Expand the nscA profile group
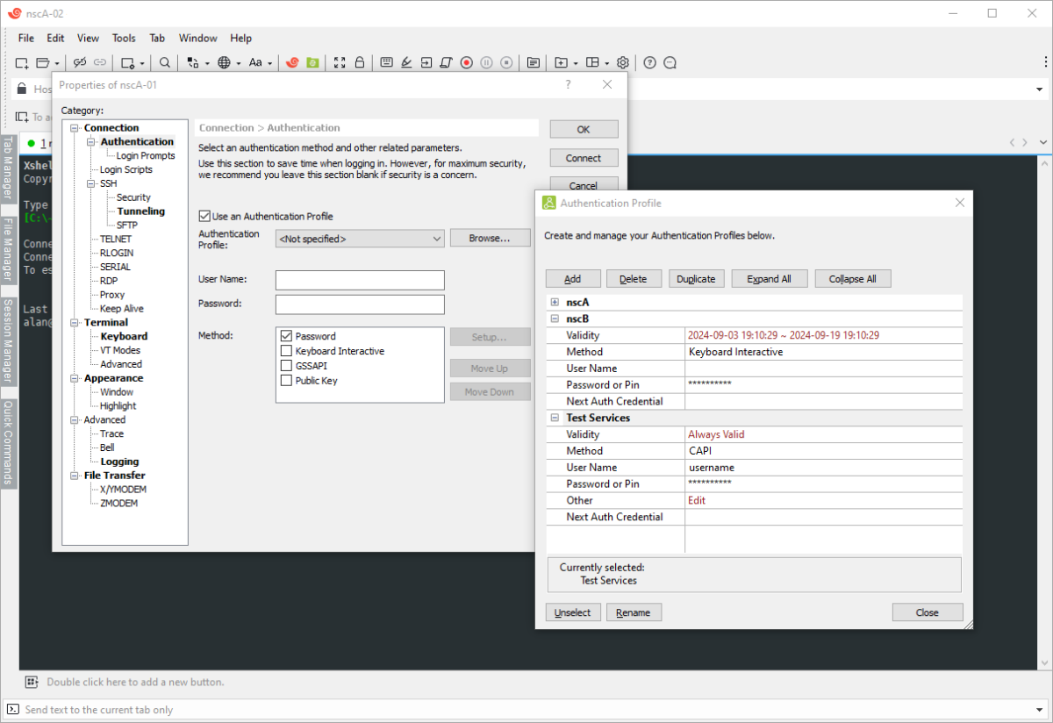 point(555,302)
